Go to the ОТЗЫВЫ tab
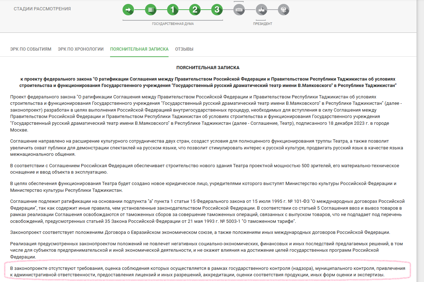 pyautogui.click(x=184, y=49)
